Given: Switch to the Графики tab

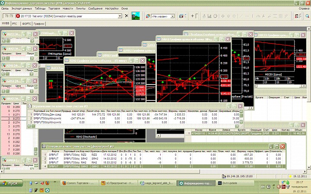Looking at the screenshot, I should [x=39, y=24].
